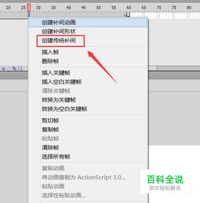Toggle the Onion Skin Outlines icon
The width and height of the screenshot is (200, 203).
[x=9, y=68]
